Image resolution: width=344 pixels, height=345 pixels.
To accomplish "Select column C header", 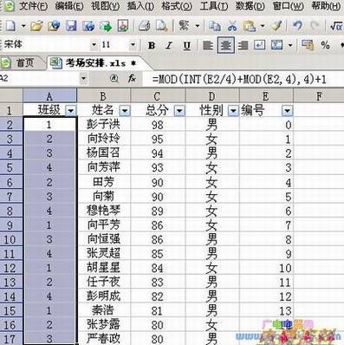I will click(x=158, y=96).
